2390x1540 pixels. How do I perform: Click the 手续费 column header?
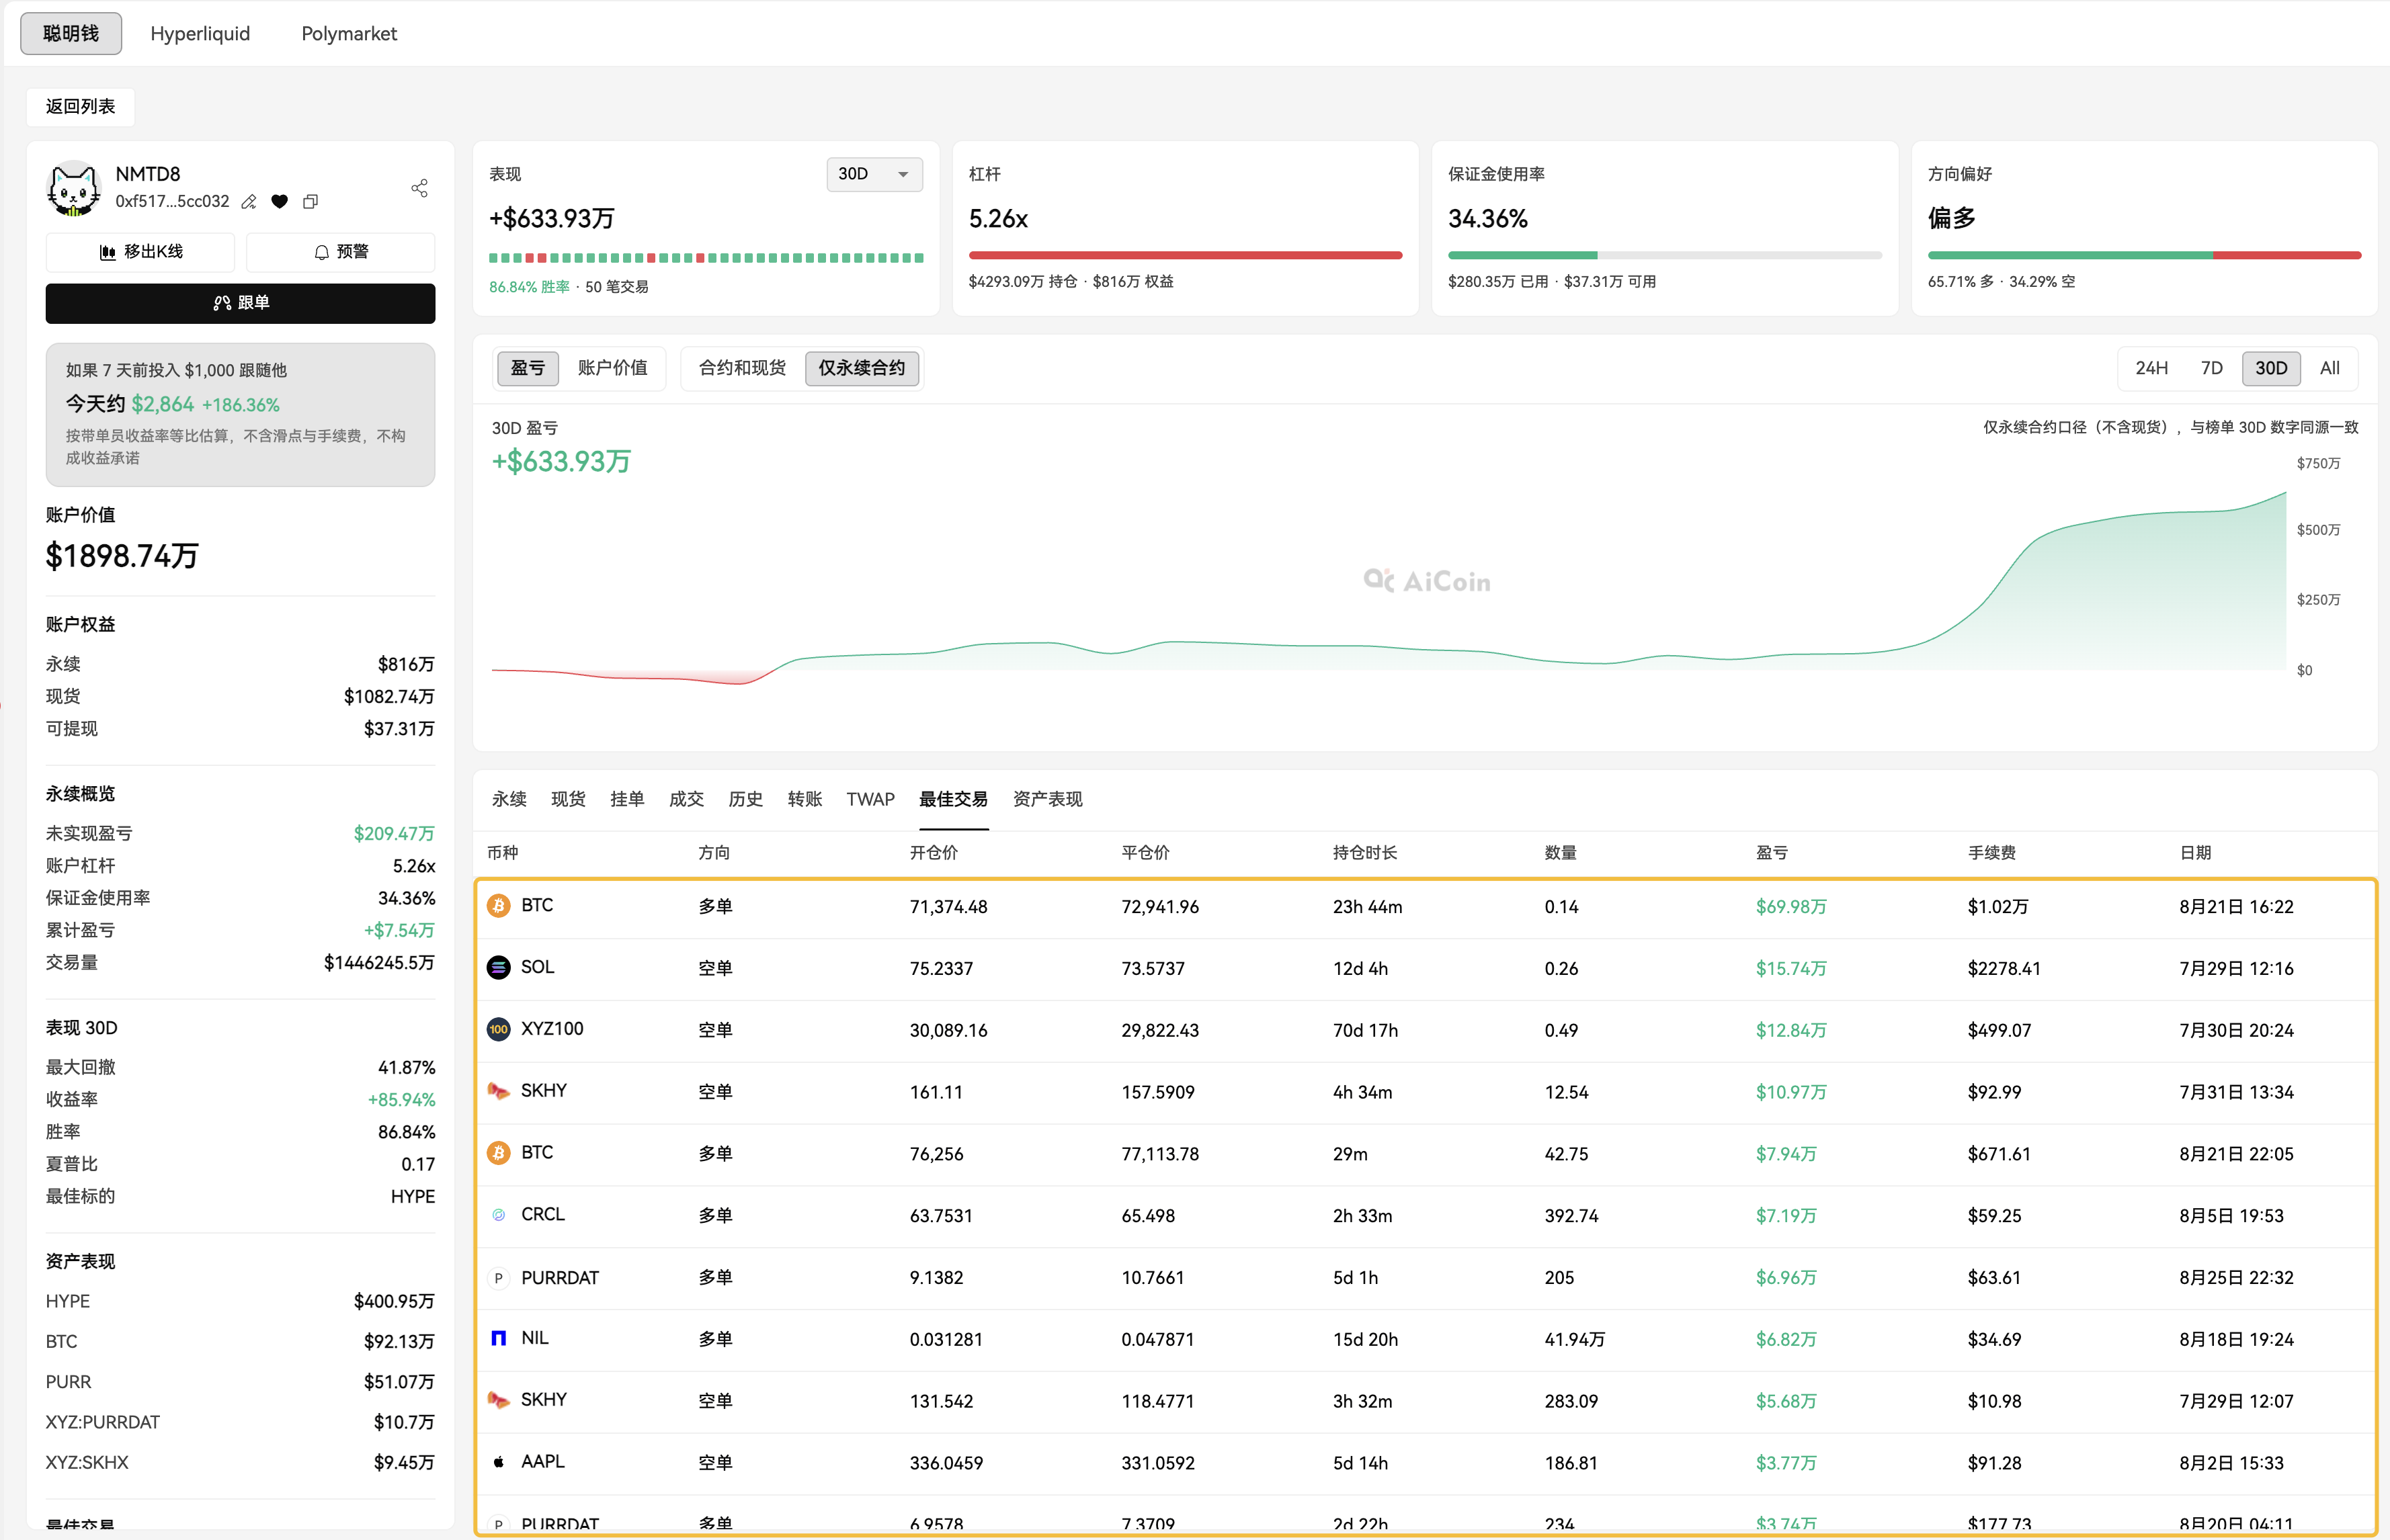[x=1992, y=853]
